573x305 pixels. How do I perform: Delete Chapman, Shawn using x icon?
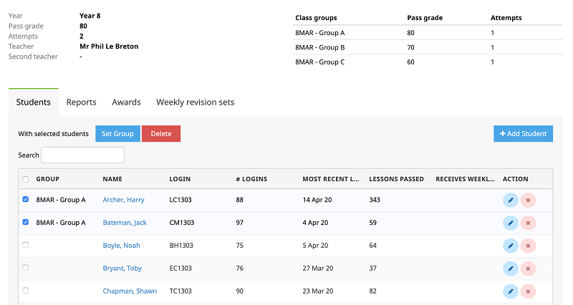pos(528,291)
